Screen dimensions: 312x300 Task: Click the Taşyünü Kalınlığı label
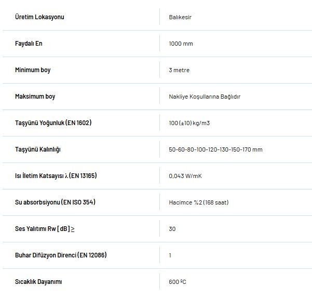click(x=38, y=149)
